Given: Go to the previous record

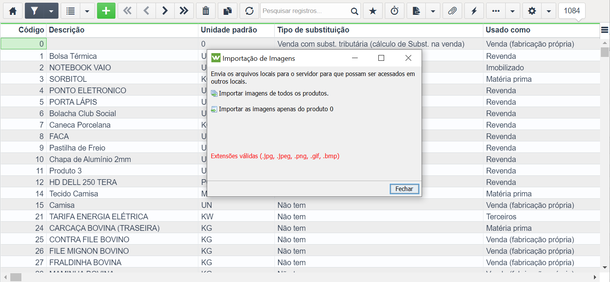Looking at the screenshot, I should (146, 11).
